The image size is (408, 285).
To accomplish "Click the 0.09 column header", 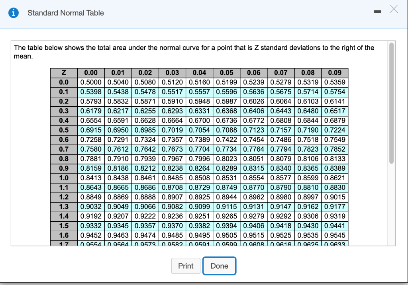I will click(x=335, y=73).
